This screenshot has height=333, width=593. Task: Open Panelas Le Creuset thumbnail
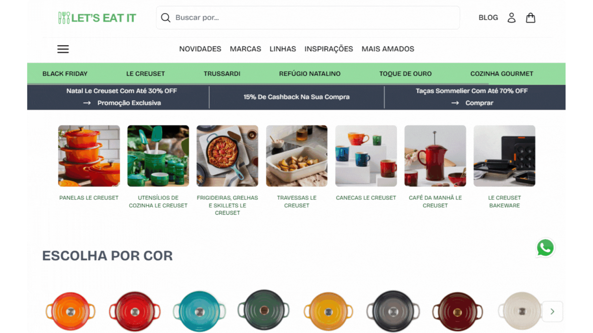(89, 156)
